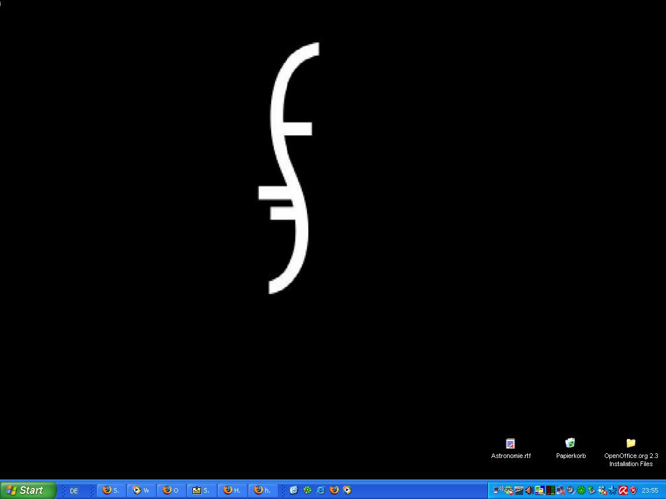Open the volume speaker tray icon
Image resolution: width=666 pixels, height=499 pixels.
pos(529,490)
